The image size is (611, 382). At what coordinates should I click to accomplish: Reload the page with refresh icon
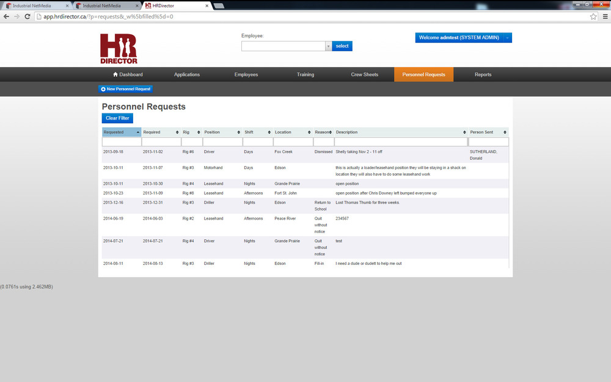27,16
